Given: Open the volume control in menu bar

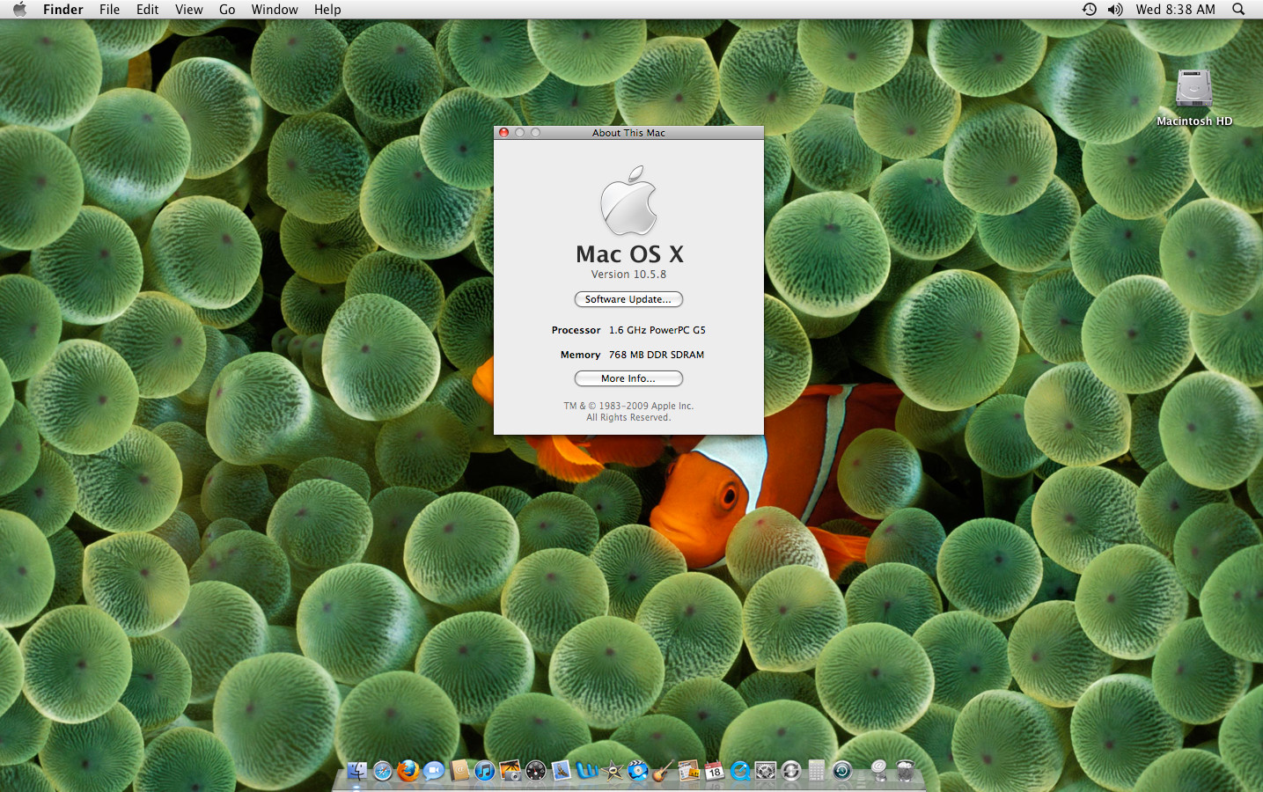Looking at the screenshot, I should (1115, 10).
